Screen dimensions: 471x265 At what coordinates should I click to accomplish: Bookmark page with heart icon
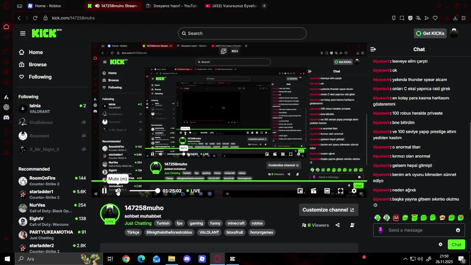click(435, 18)
